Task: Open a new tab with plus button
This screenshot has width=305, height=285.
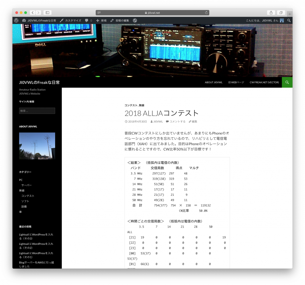Action: click(290, 14)
